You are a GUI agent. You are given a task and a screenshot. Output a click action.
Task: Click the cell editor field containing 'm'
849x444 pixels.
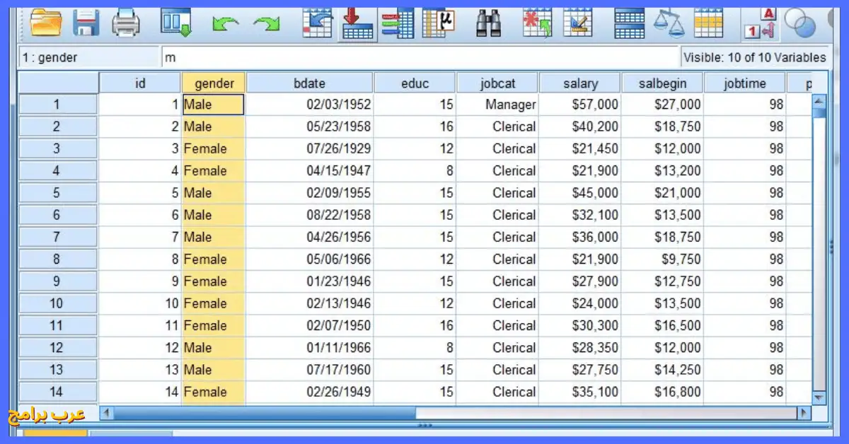tap(420, 58)
